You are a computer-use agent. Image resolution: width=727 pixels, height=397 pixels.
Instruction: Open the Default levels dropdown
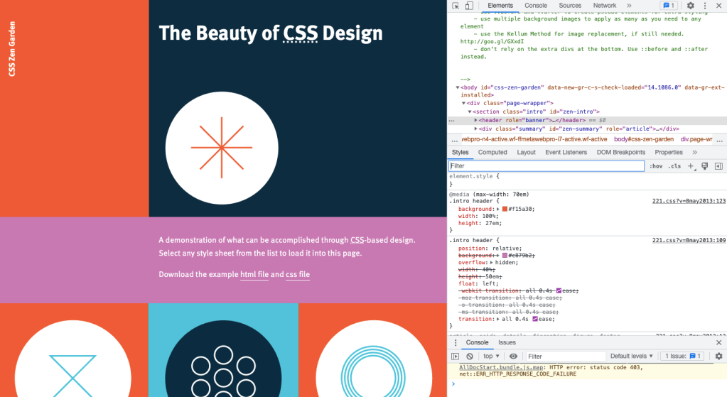point(632,356)
